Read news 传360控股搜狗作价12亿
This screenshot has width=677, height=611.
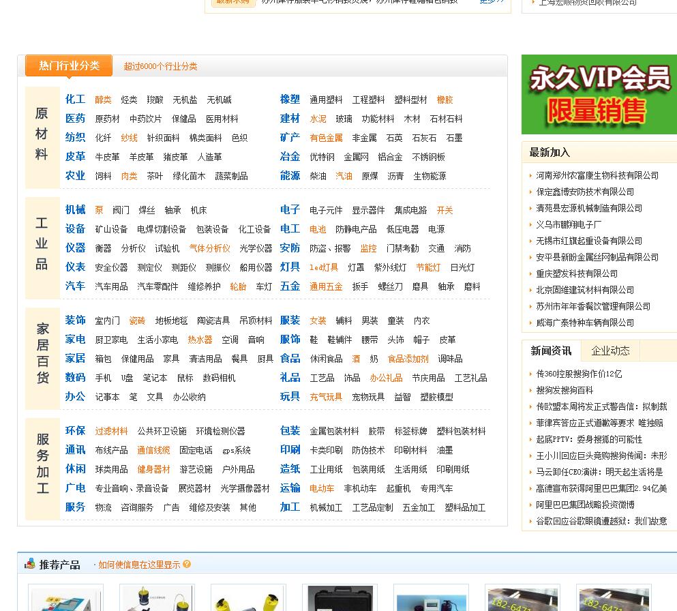[579, 374]
